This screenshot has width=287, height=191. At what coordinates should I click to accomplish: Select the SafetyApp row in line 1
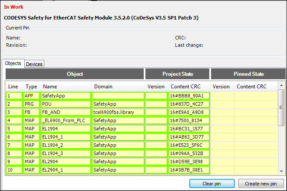(65, 96)
